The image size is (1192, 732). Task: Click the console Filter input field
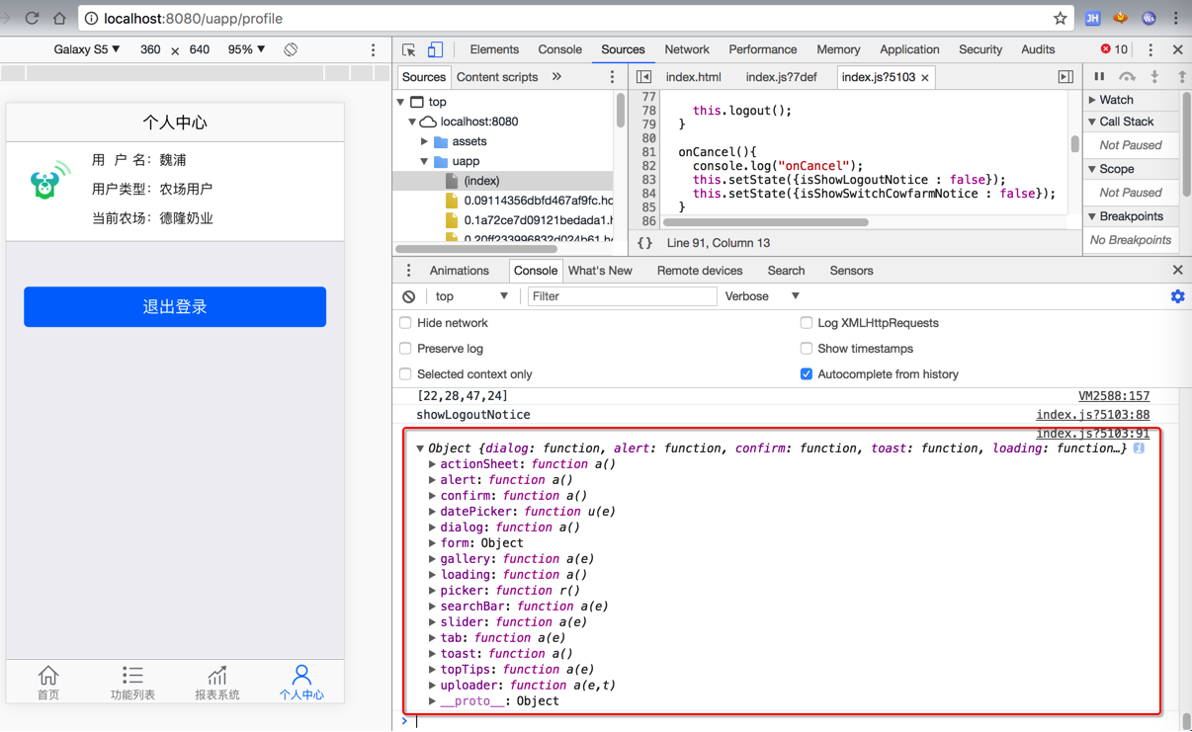[x=622, y=296]
